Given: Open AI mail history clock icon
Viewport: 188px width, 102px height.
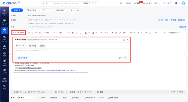Looking at the screenshot, I should [x=124, y=40].
